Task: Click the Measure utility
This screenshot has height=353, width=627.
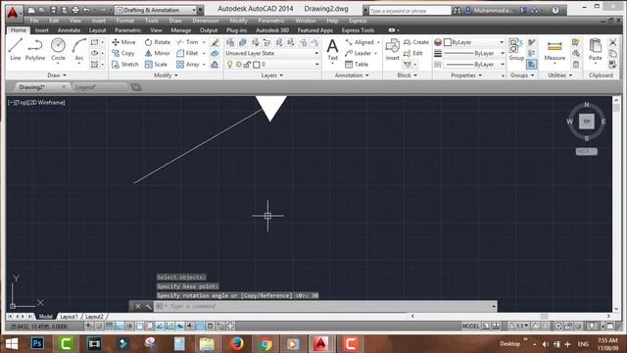Action: (x=555, y=49)
